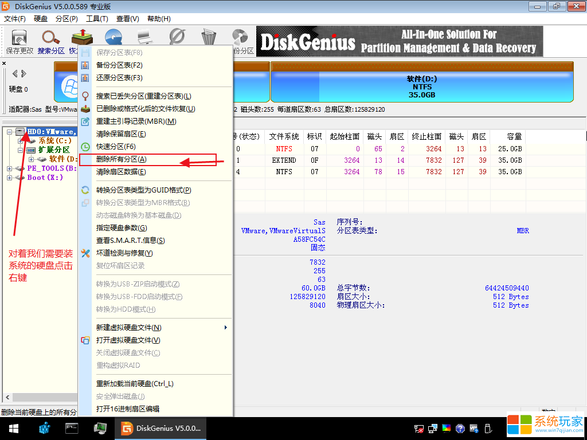Open the Windows Start button
Image resolution: width=587 pixels, height=440 pixels.
coord(14,429)
